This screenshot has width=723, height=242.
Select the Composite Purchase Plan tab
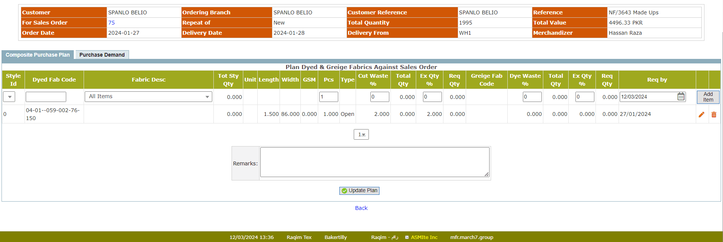pos(38,55)
